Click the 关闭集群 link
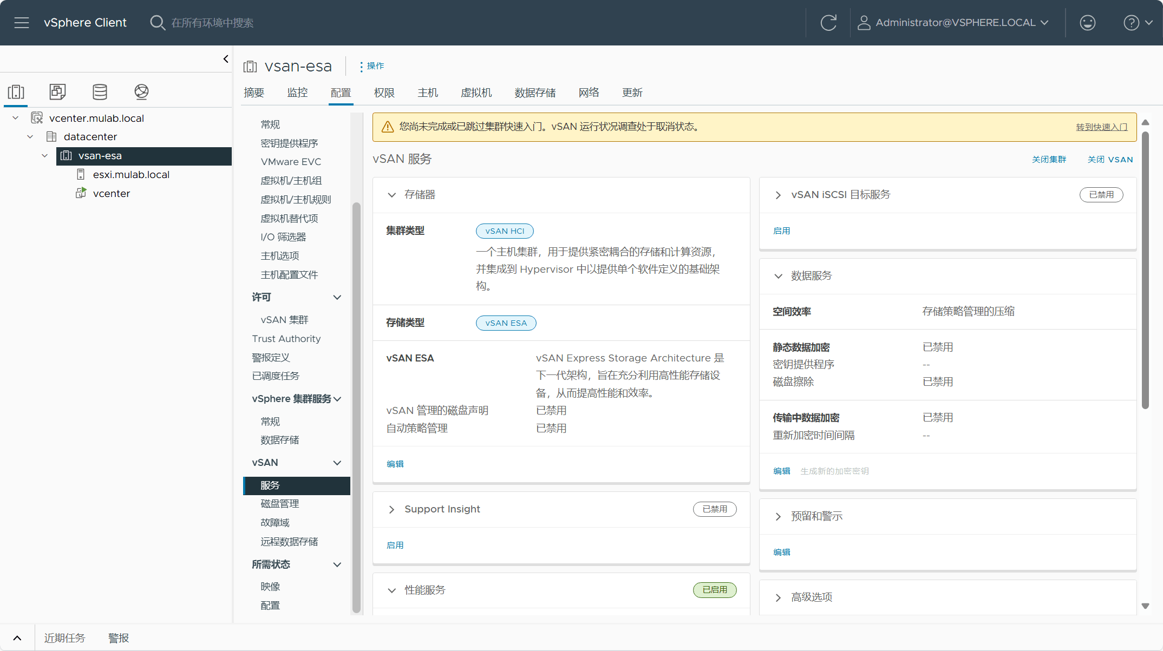The height and width of the screenshot is (651, 1163). pyautogui.click(x=1049, y=160)
